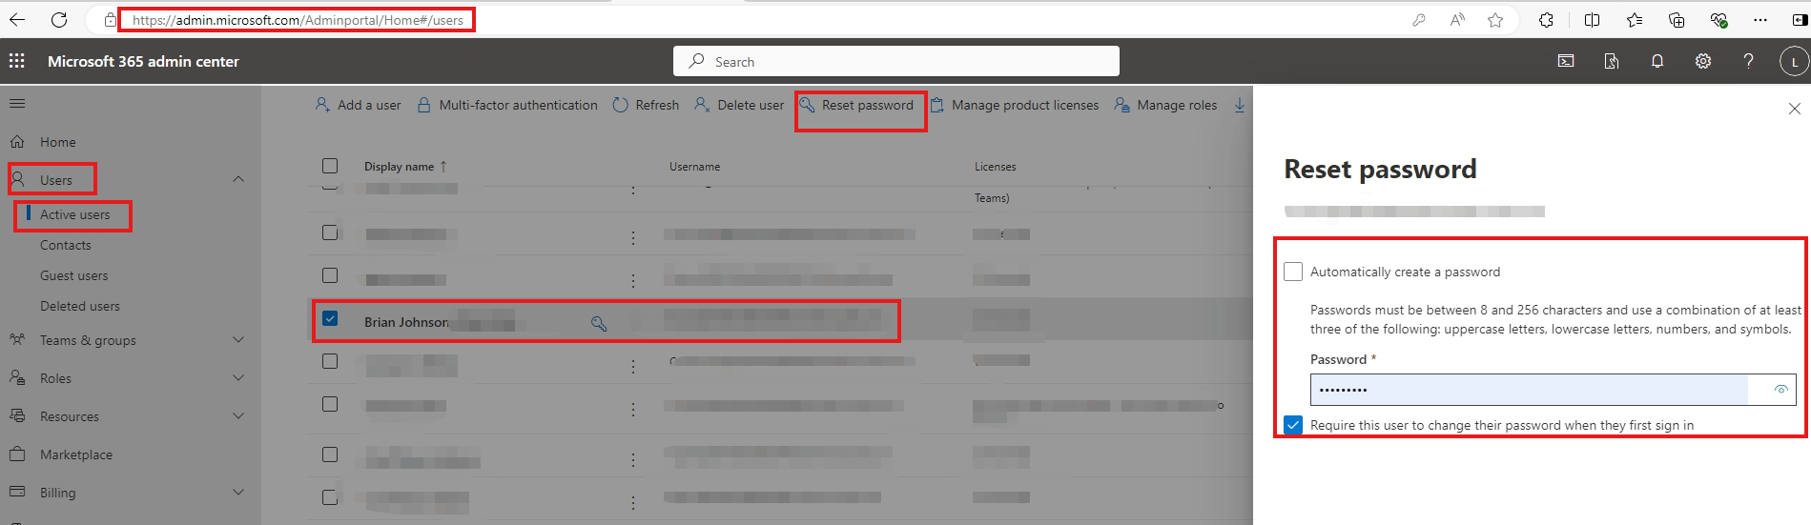
Task: Refresh the active users list
Action: pos(646,105)
